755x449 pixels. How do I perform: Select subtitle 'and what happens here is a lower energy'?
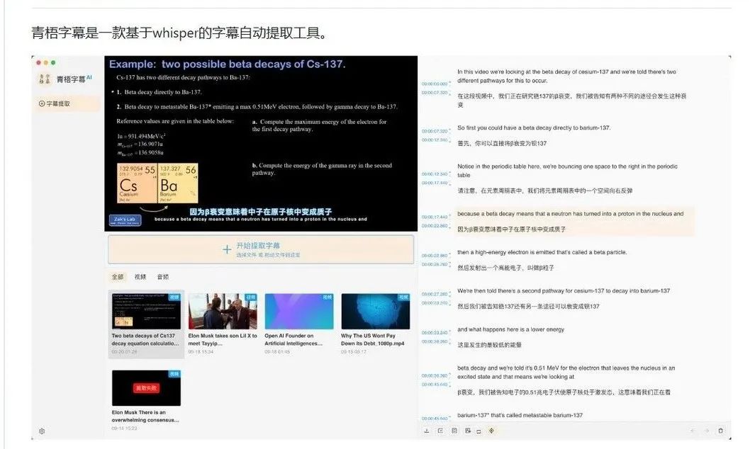(510, 329)
